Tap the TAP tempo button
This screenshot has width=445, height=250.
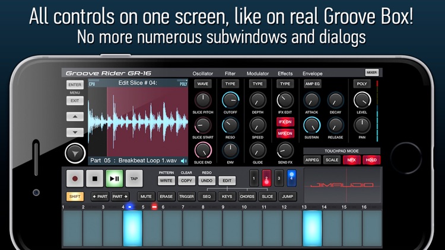click(134, 178)
